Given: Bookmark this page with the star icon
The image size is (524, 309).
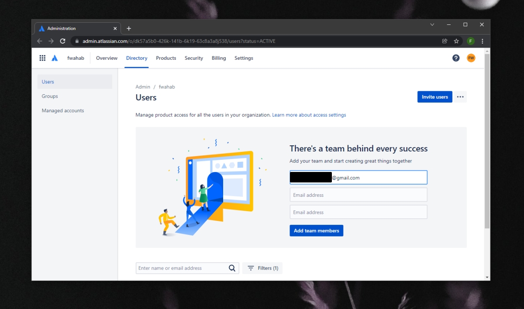Looking at the screenshot, I should (x=456, y=41).
